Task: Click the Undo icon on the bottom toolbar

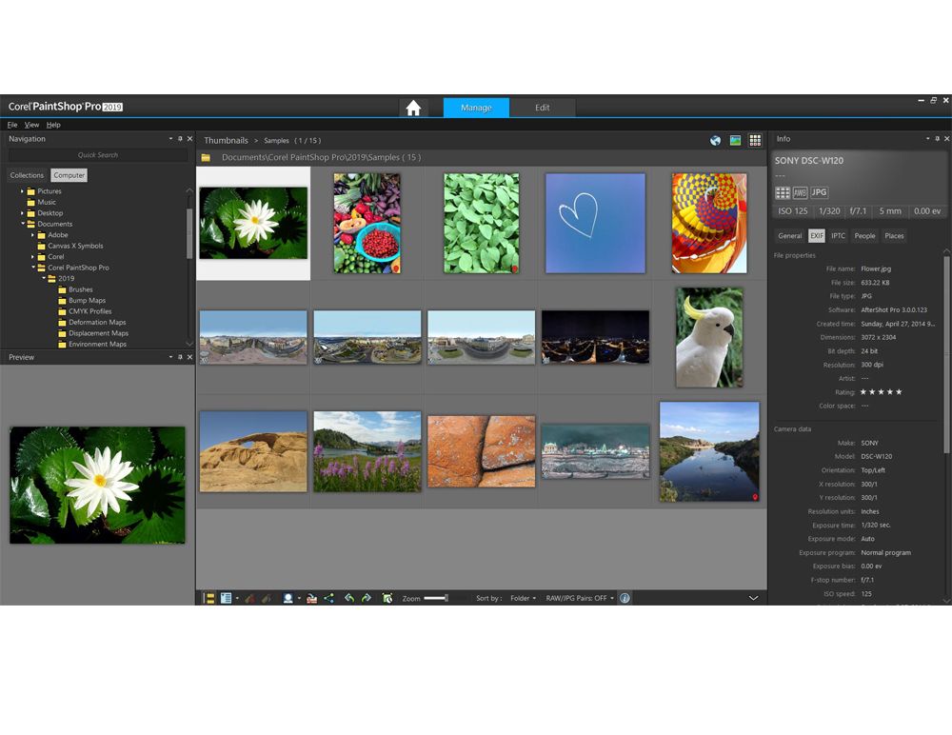Action: (349, 598)
